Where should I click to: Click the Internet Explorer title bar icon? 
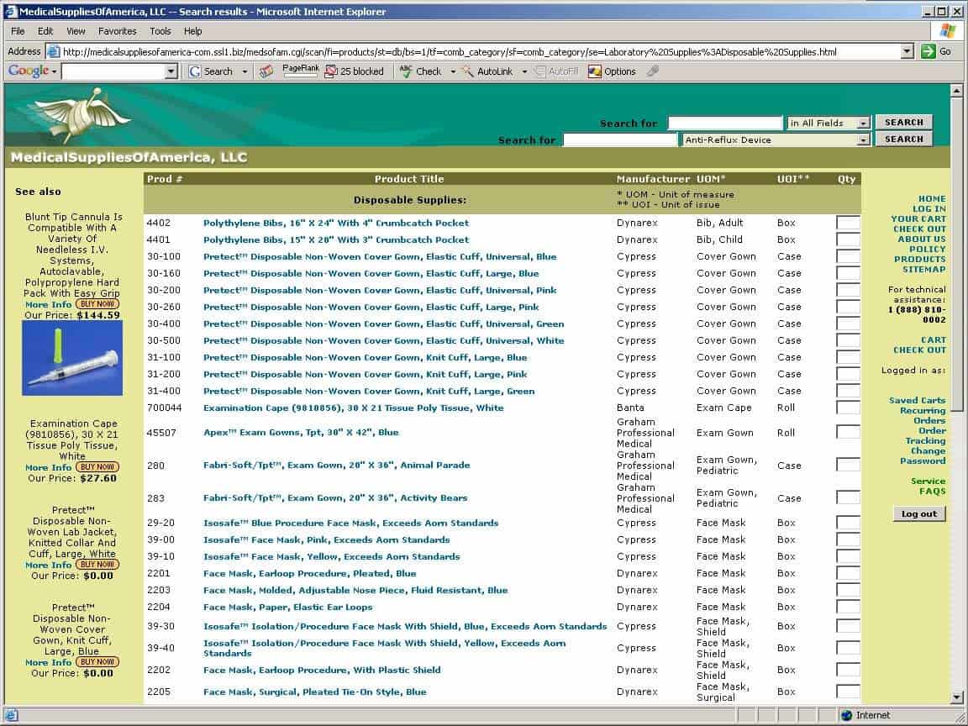coord(10,11)
